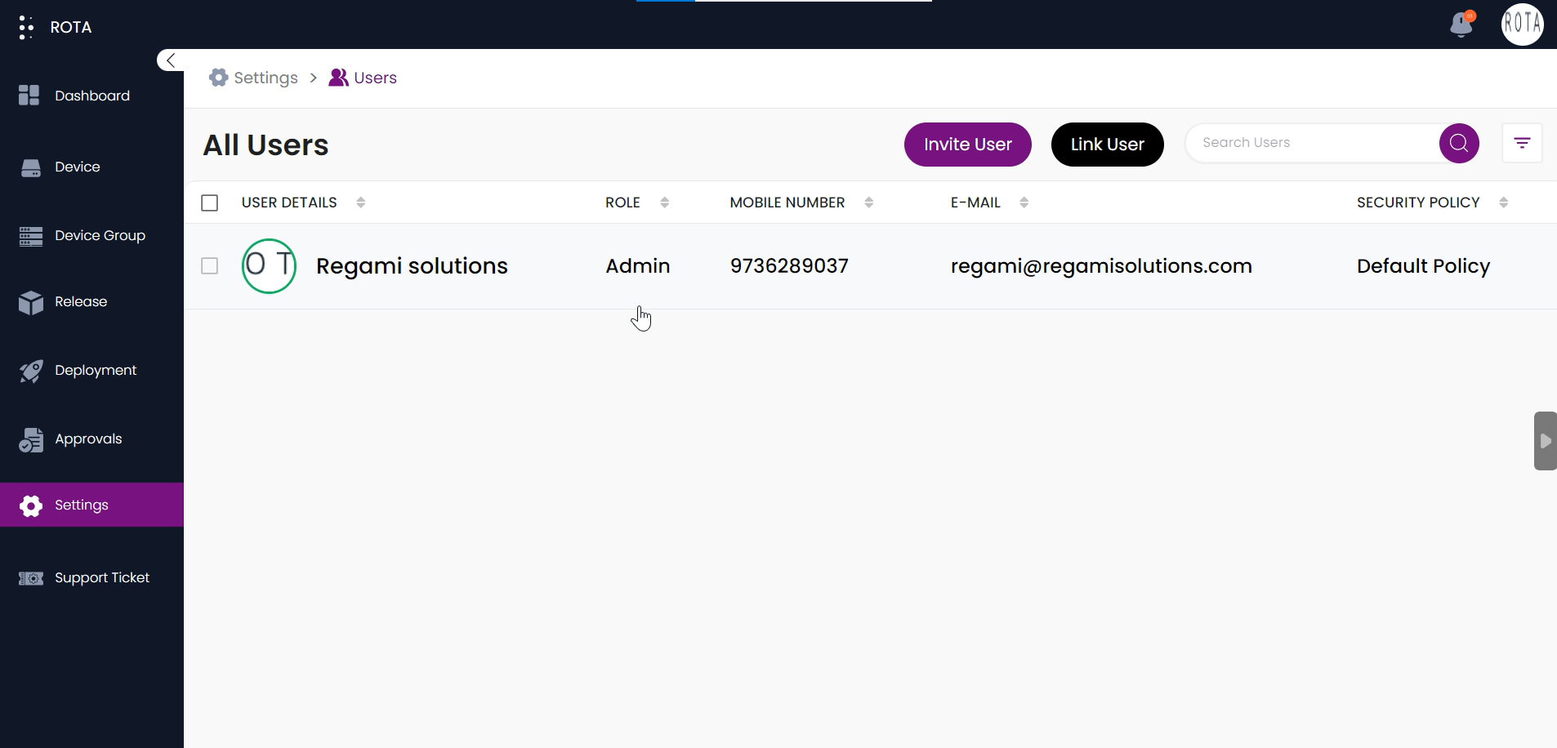Open the notifications bell icon
This screenshot has height=748, width=1557.
coord(1462,24)
